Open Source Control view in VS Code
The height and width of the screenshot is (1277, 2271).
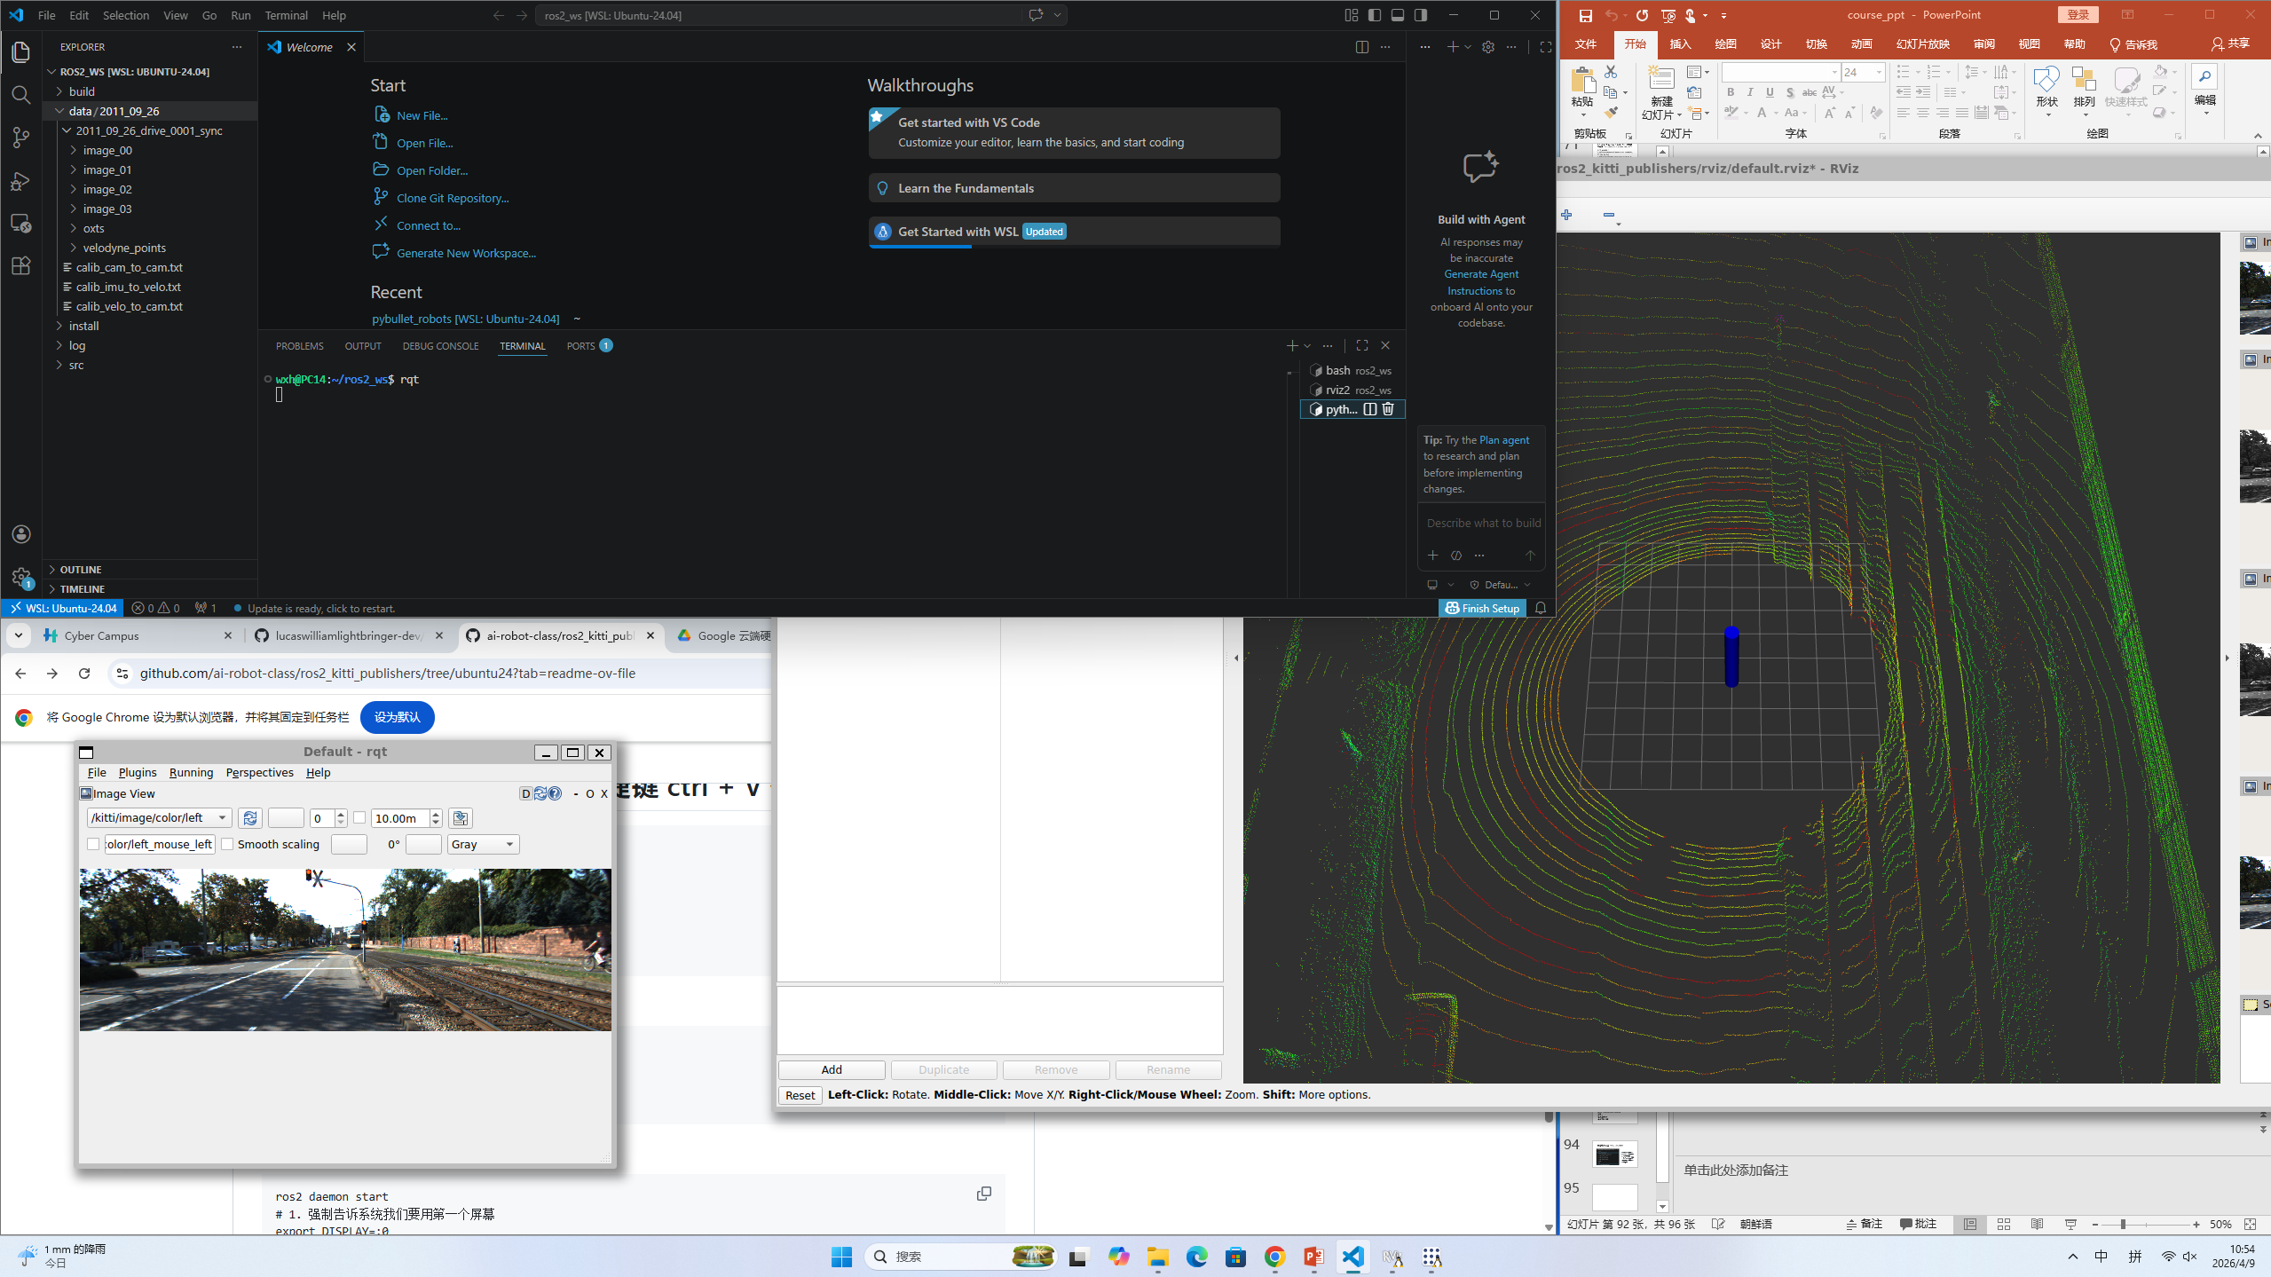point(21,138)
